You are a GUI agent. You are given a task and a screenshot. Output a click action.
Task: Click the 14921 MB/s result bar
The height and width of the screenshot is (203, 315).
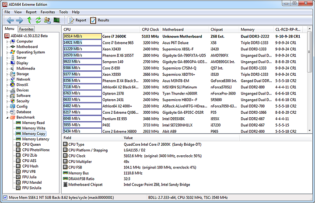pyautogui.click(x=82, y=42)
